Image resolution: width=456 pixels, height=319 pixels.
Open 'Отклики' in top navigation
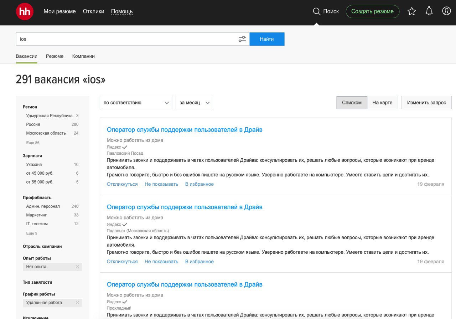coord(93,11)
